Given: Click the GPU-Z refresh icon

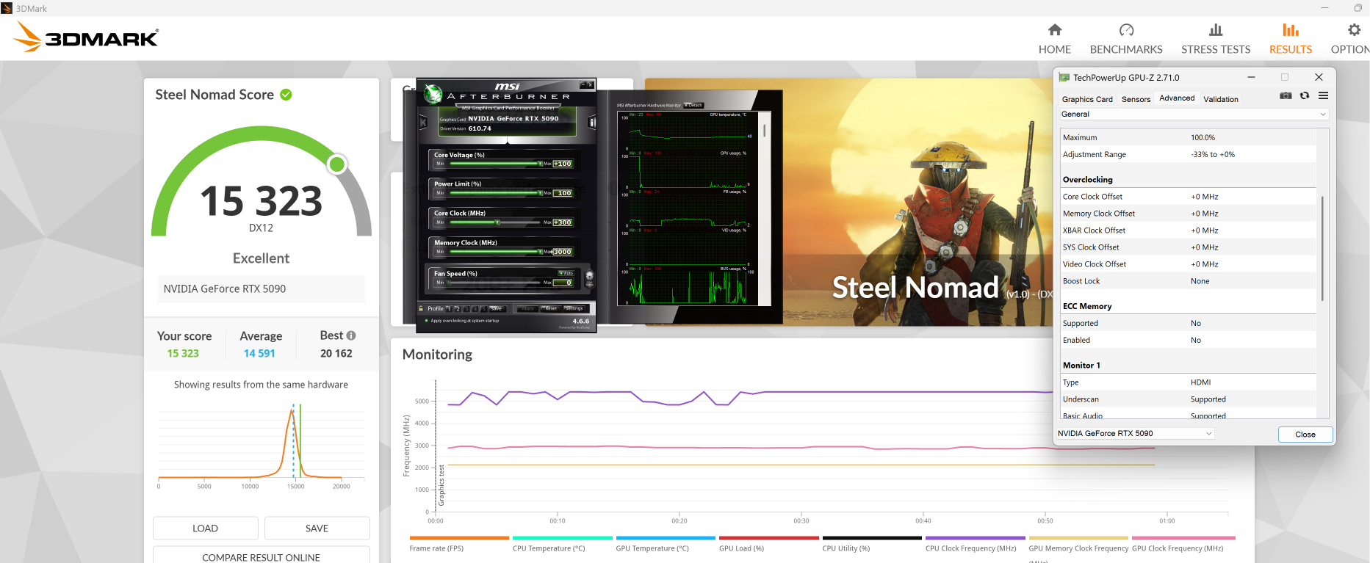Looking at the screenshot, I should (x=1305, y=96).
